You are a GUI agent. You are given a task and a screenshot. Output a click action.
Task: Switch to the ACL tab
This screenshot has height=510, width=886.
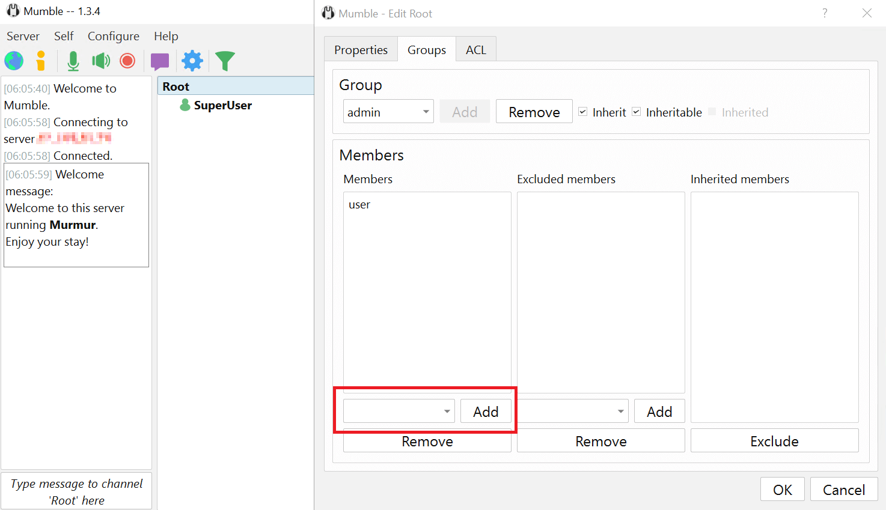click(476, 50)
